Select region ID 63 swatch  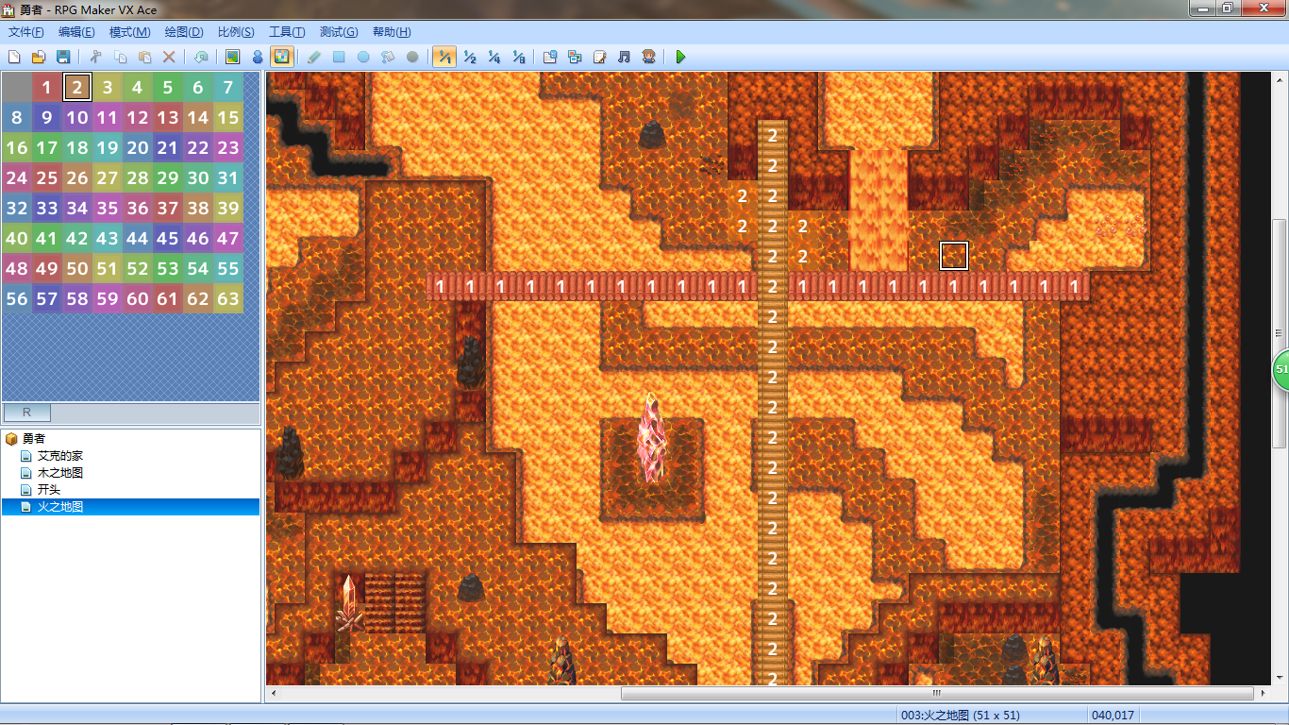click(228, 299)
